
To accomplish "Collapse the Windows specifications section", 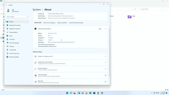I will point(106,29).
